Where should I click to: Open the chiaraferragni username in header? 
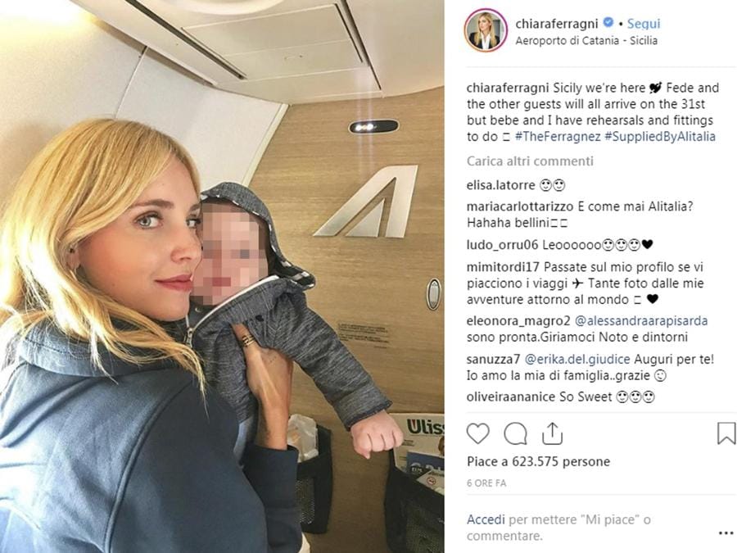tap(557, 23)
